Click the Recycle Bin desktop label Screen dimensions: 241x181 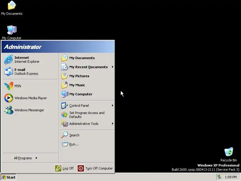coord(229,160)
